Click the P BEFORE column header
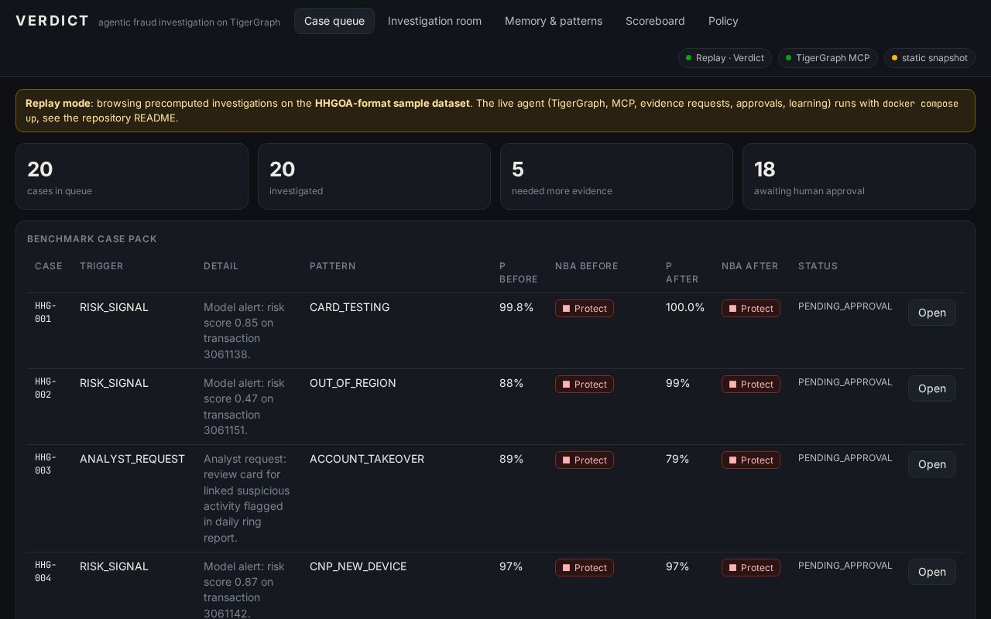The height and width of the screenshot is (619, 991). (519, 272)
